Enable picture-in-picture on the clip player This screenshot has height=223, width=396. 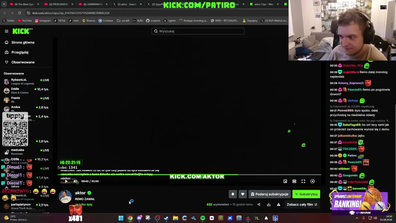285,181
